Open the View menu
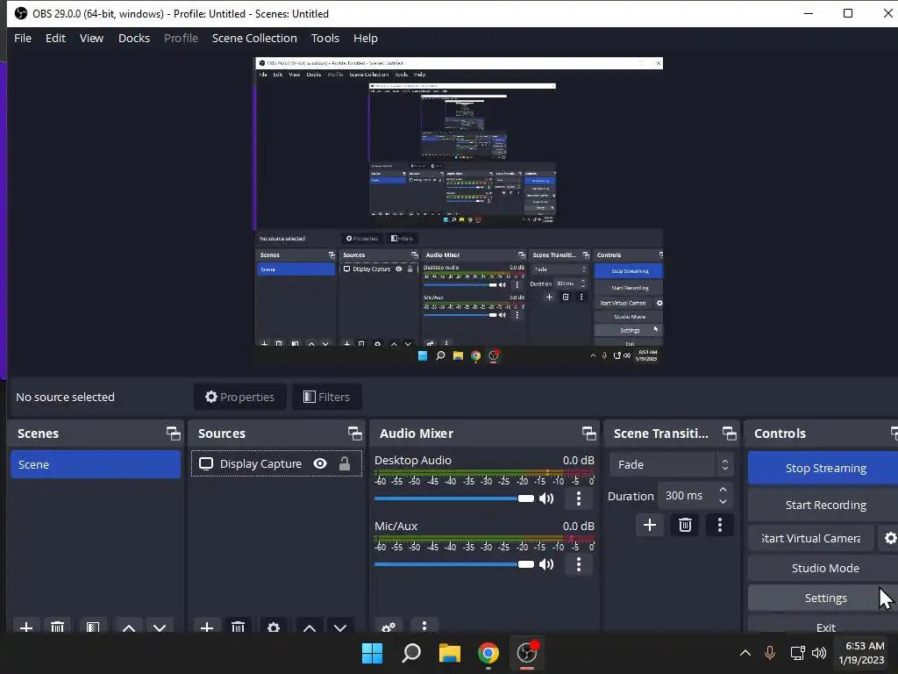This screenshot has width=898, height=674. 91,38
